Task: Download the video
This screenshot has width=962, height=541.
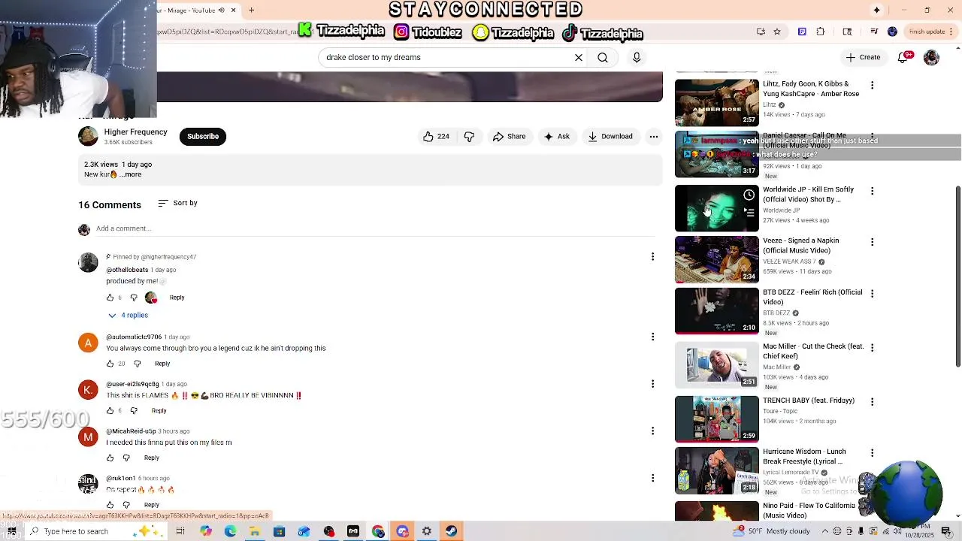Action: [x=610, y=137]
